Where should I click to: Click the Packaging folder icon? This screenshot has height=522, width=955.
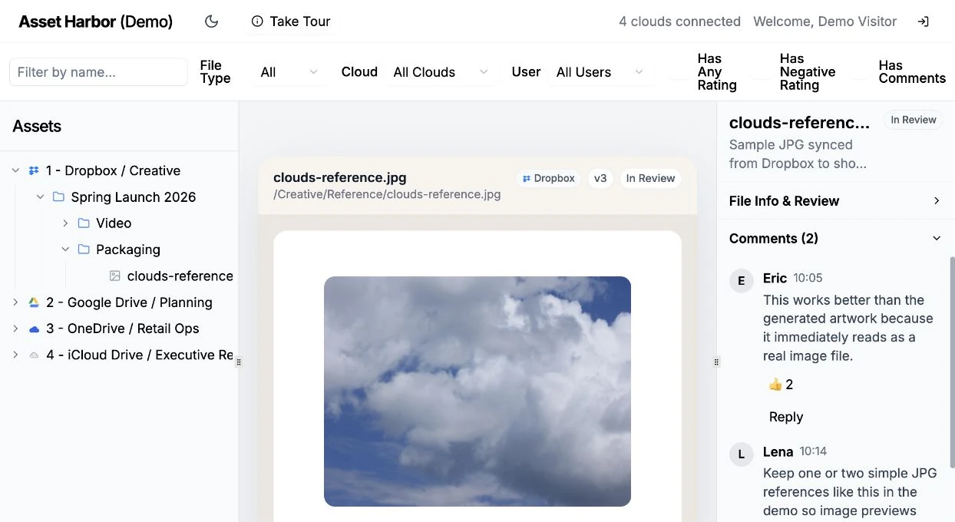point(84,249)
